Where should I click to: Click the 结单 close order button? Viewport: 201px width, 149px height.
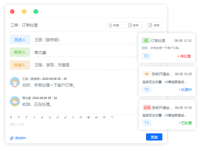point(154,25)
